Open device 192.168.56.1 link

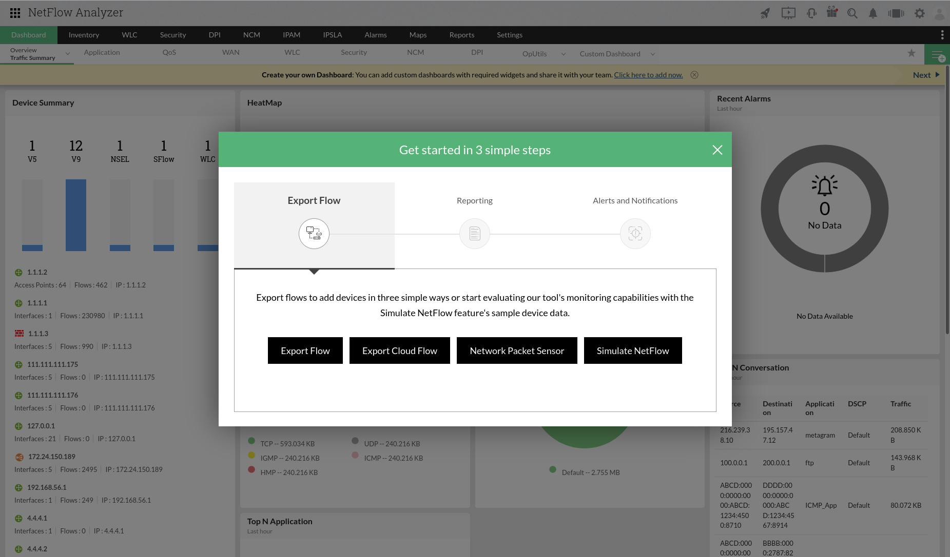pyautogui.click(x=47, y=487)
